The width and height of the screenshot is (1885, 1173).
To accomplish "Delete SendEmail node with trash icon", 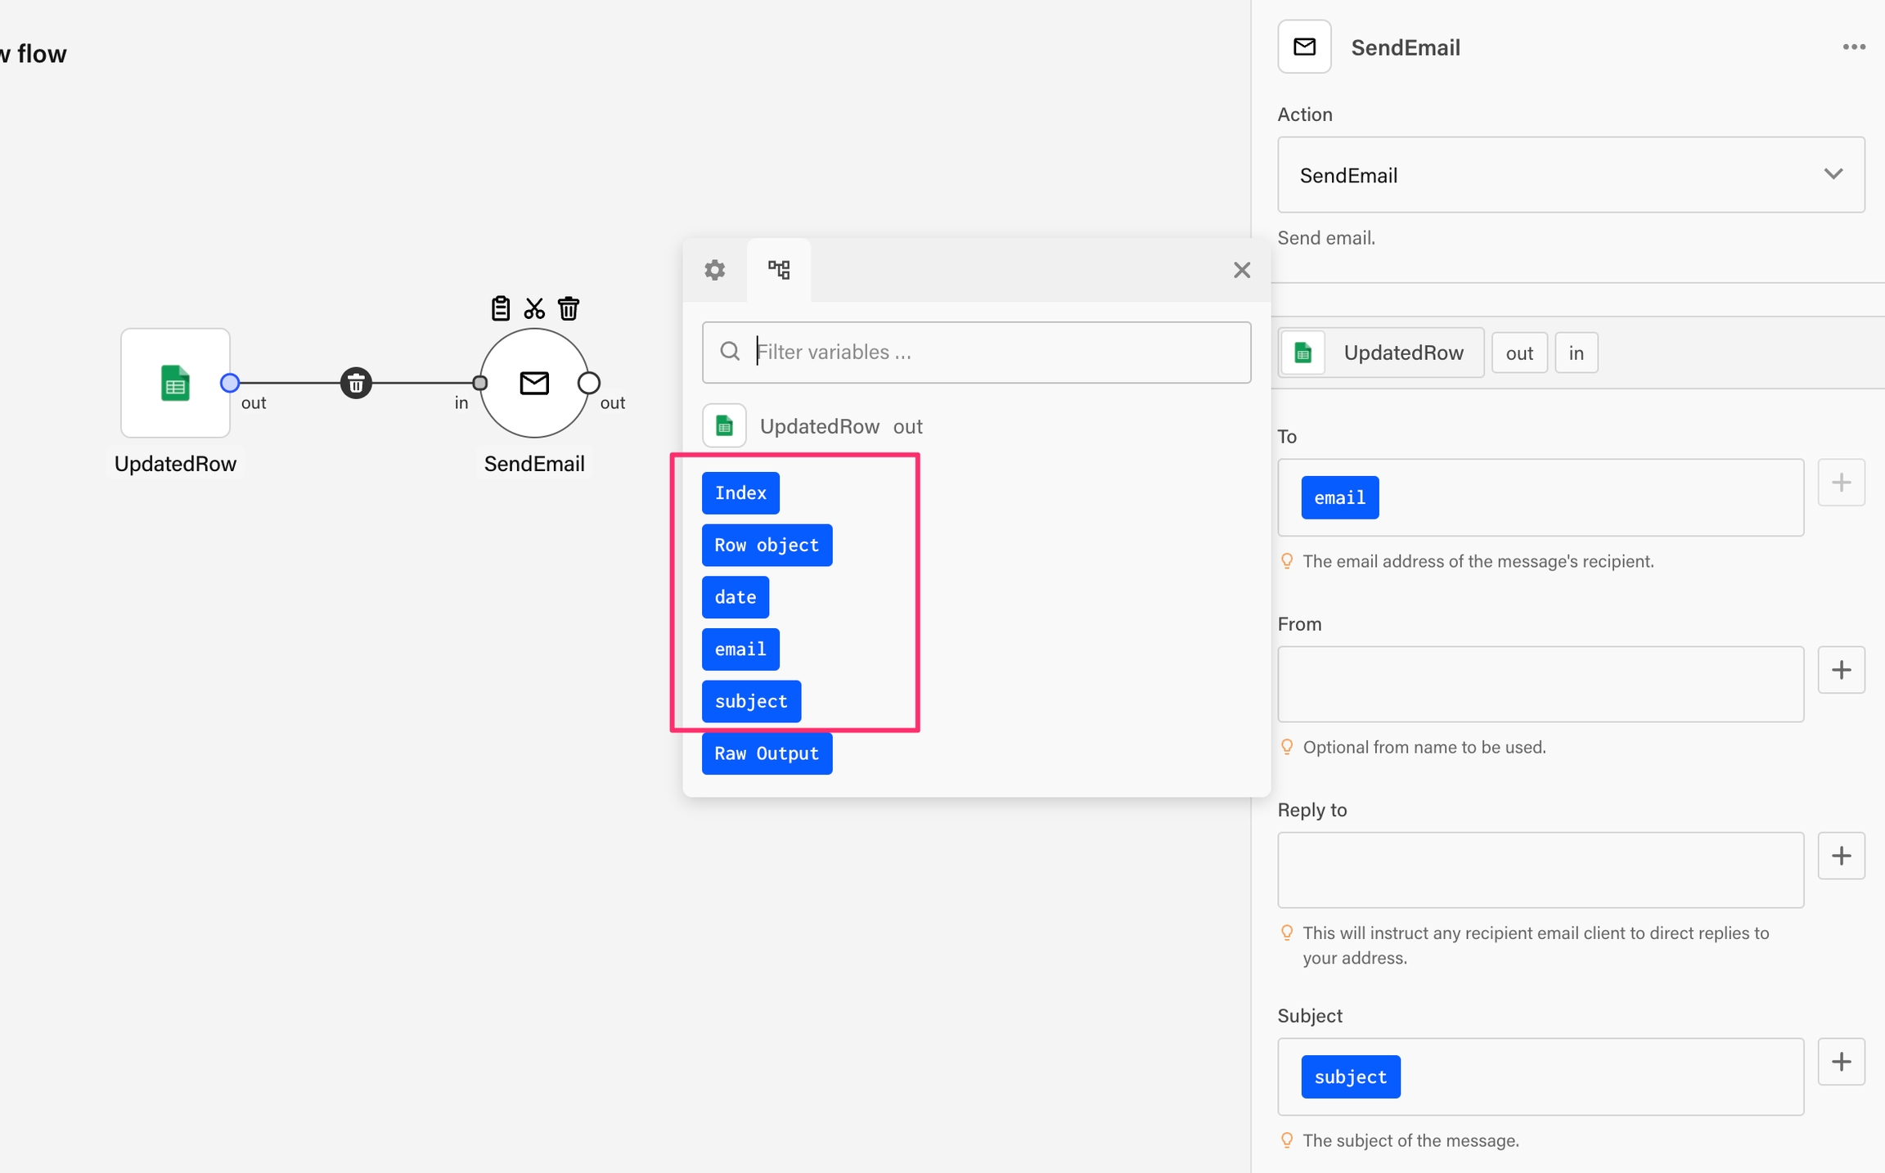I will 569,308.
